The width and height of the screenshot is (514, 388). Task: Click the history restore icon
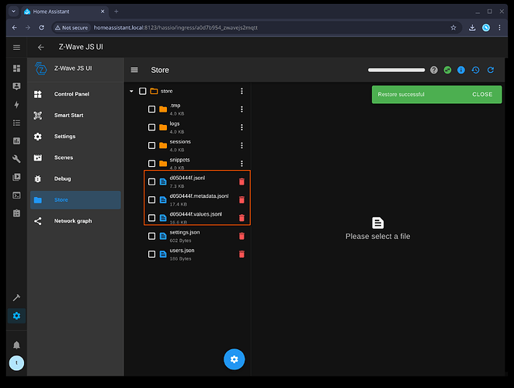point(476,70)
